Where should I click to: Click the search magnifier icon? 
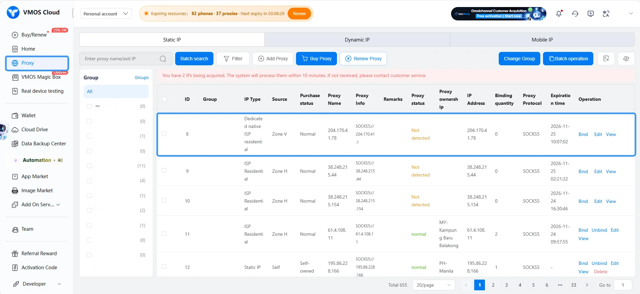tap(163, 59)
